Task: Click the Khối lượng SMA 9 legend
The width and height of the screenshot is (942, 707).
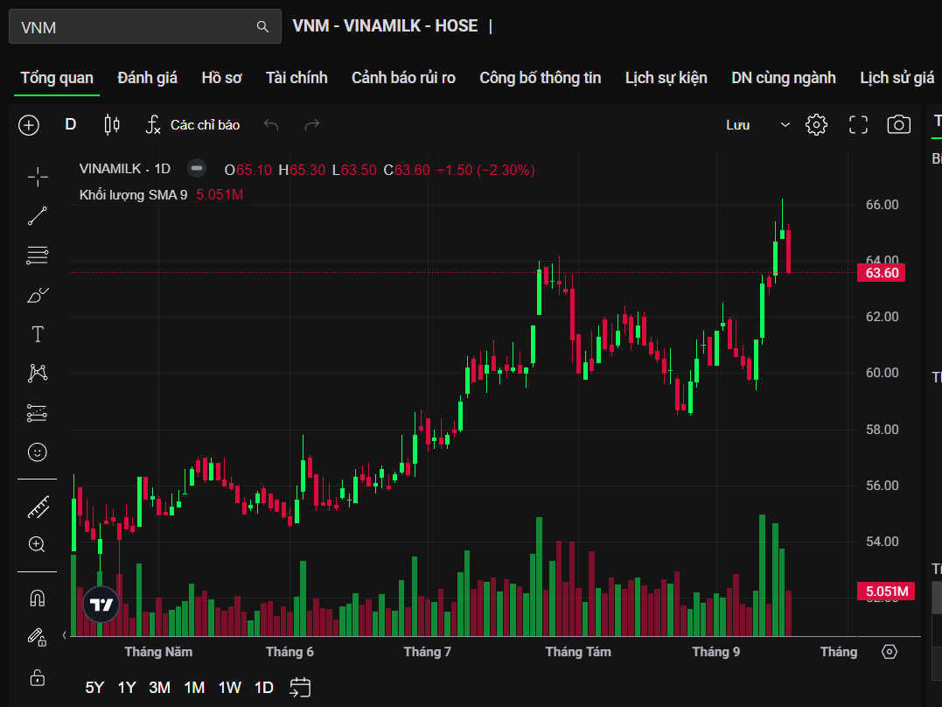Action: 133,195
